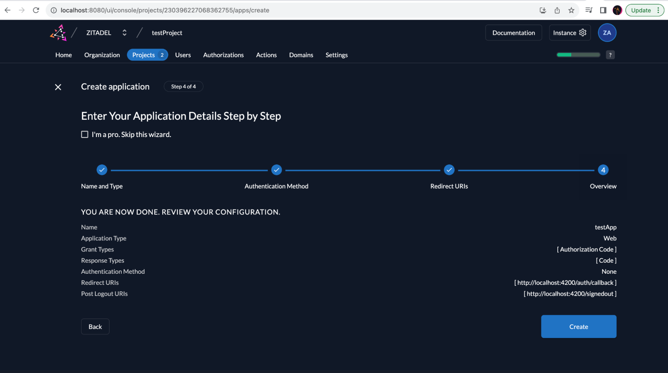Click the ZA user avatar icon
The image size is (668, 373).
coord(608,32)
